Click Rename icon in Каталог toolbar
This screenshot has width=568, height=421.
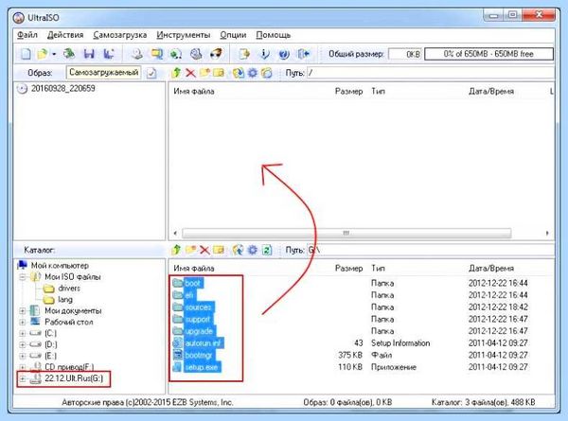[x=219, y=250]
